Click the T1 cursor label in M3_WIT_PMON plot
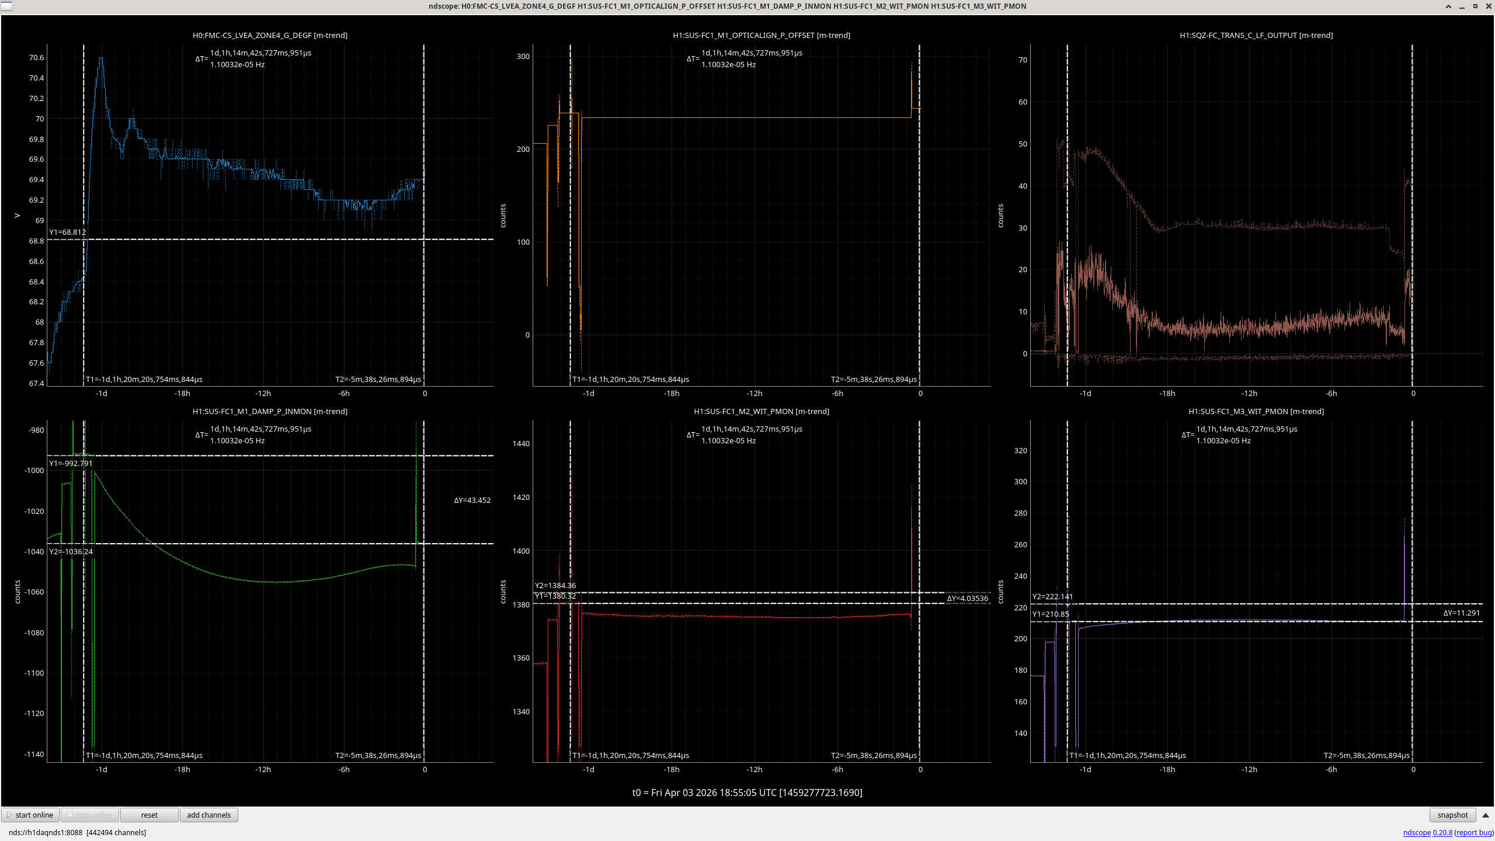Image resolution: width=1495 pixels, height=841 pixels. [1128, 755]
